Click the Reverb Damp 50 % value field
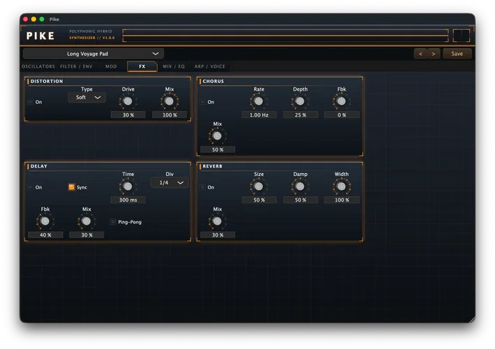This screenshot has height=349, width=495. 300,200
